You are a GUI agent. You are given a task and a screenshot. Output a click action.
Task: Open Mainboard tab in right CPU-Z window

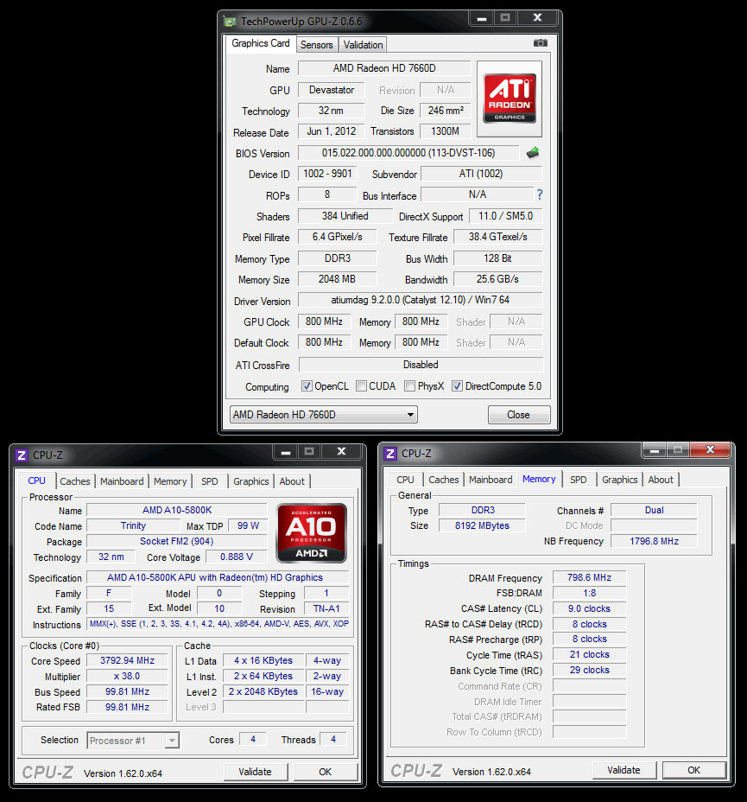coord(491,480)
